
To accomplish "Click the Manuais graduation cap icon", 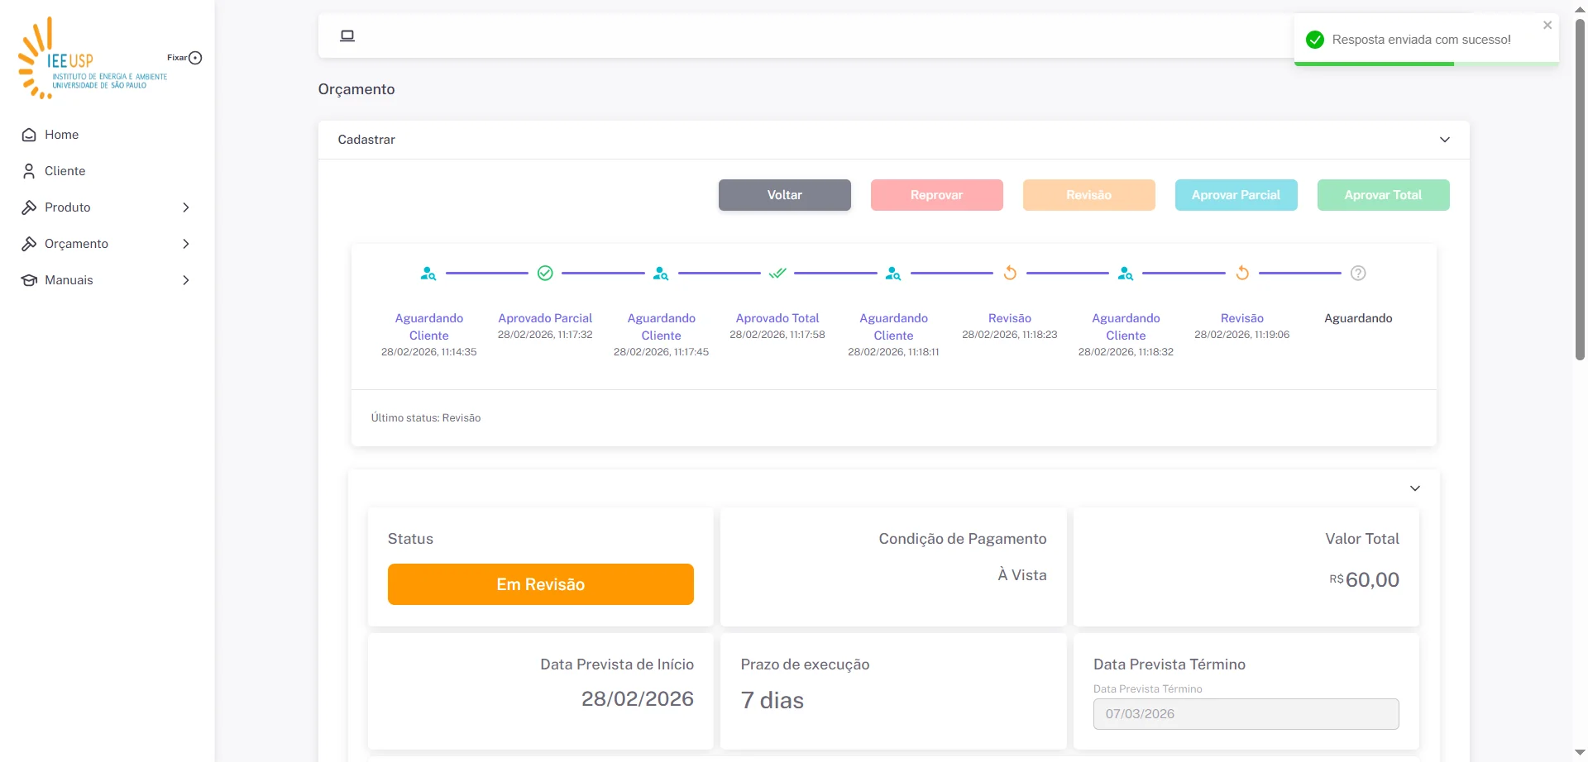I will click(29, 280).
